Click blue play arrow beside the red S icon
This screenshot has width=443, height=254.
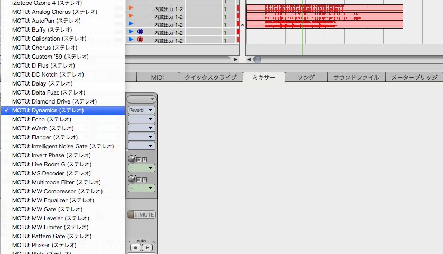click(x=131, y=40)
